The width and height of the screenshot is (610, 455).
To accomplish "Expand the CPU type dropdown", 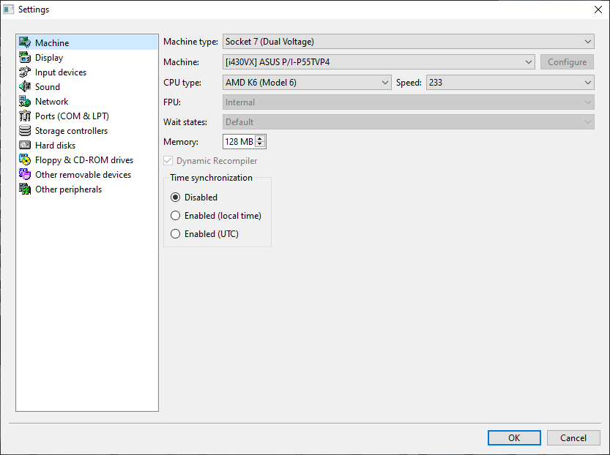I will click(306, 83).
